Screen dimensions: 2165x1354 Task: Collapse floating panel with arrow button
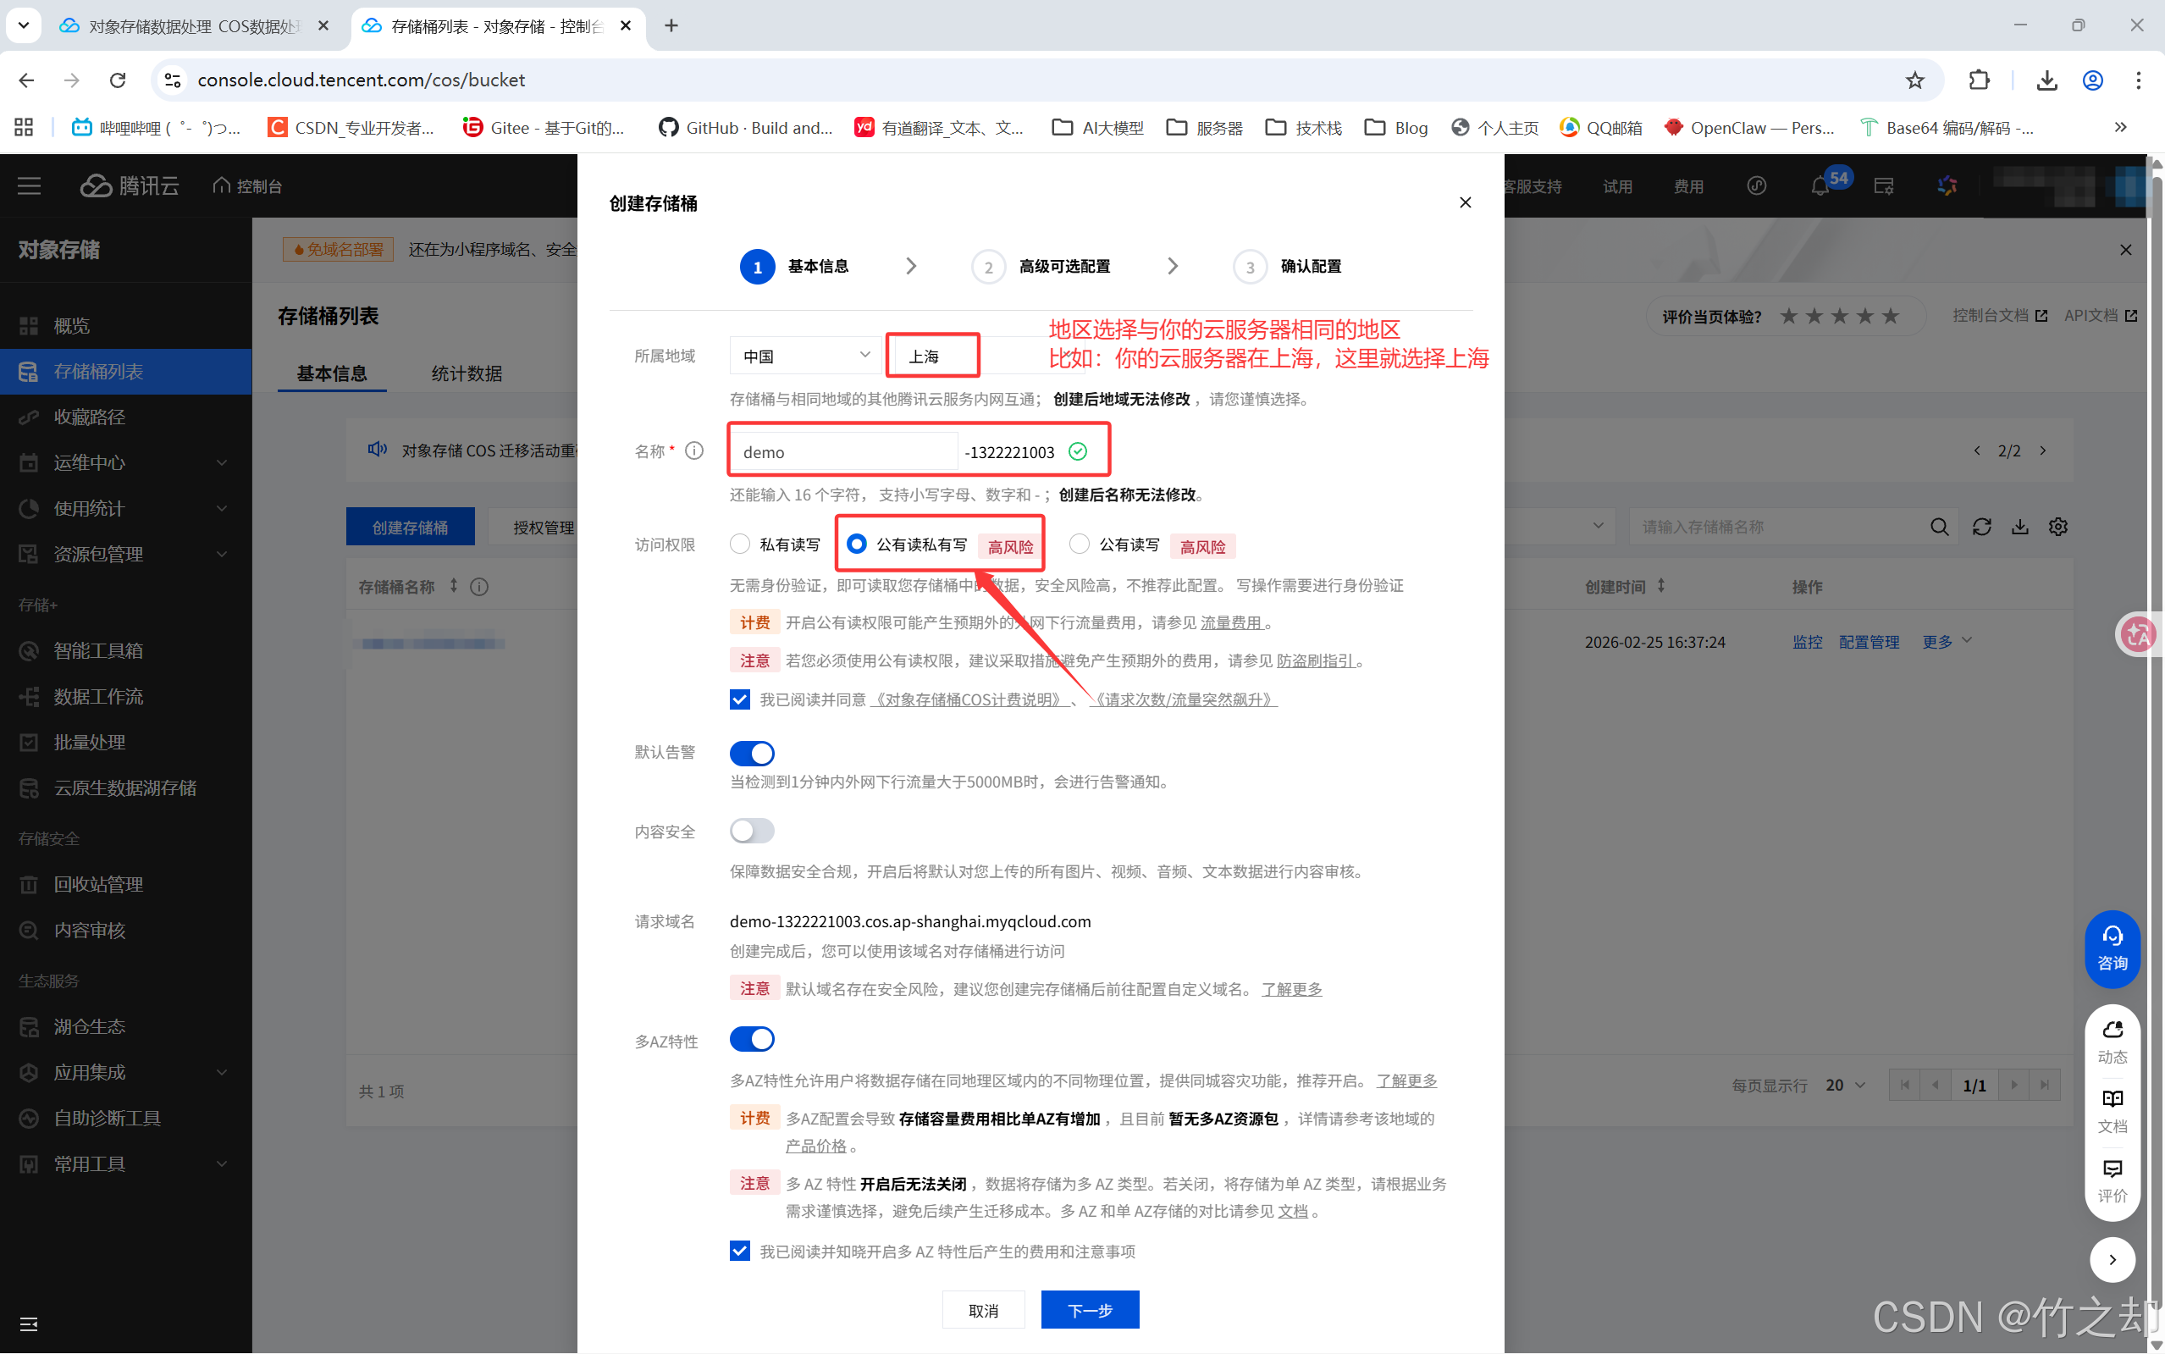click(2113, 1259)
